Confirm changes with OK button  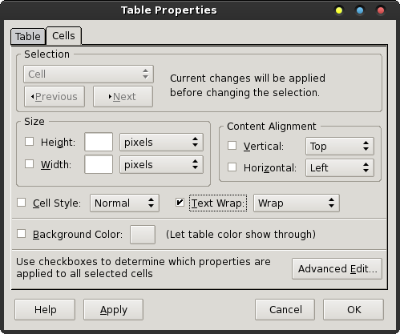354,309
